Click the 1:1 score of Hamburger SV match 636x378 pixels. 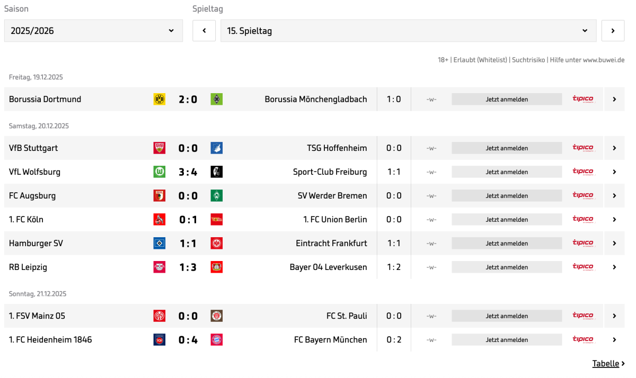click(188, 244)
